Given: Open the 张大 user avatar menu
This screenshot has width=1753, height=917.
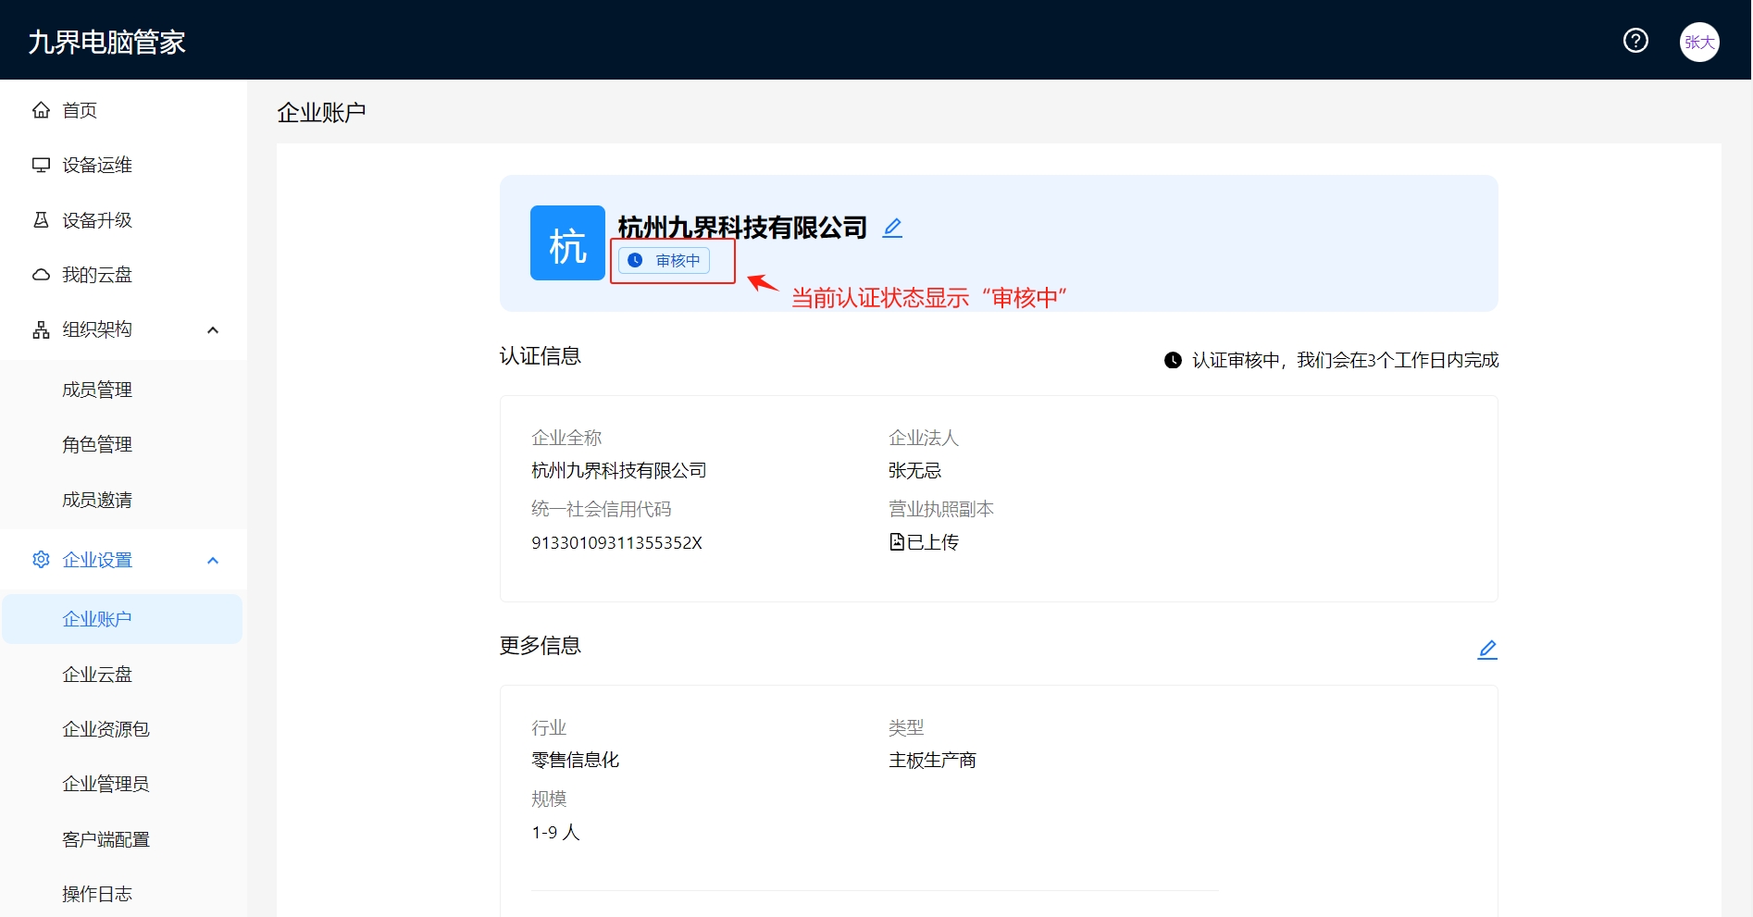Looking at the screenshot, I should point(1699,42).
